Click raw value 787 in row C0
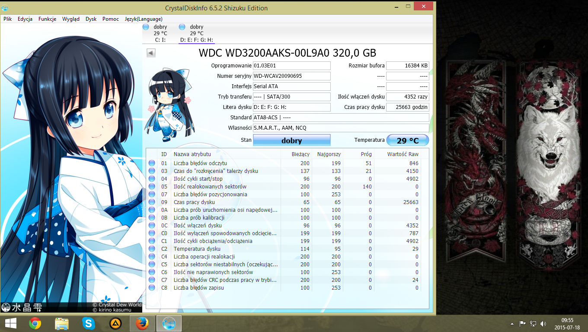 pos(414,233)
